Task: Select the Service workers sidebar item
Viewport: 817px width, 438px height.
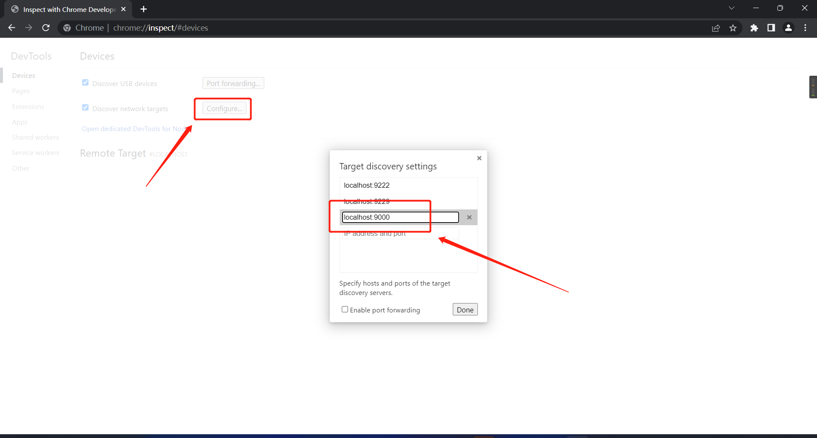Action: [36, 153]
